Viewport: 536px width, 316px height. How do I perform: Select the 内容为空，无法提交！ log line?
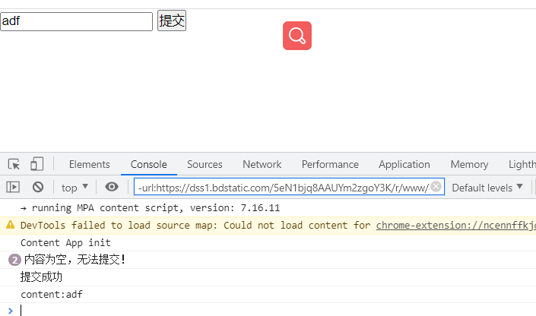[268, 260]
